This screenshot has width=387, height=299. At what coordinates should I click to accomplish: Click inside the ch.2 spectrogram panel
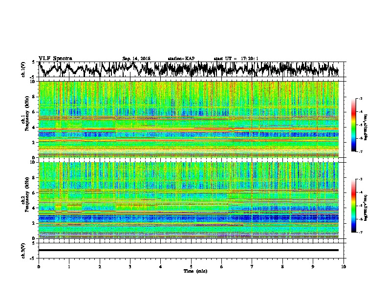[x=189, y=200]
